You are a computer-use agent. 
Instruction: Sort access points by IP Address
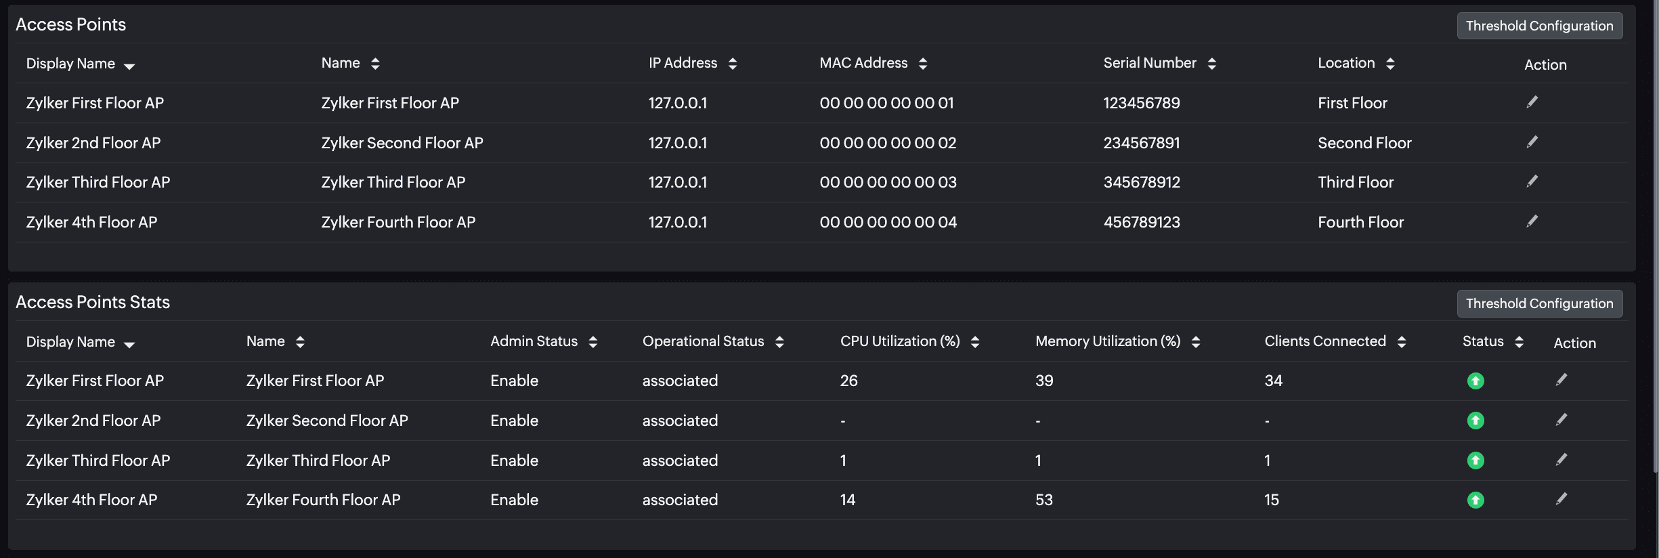pyautogui.click(x=732, y=64)
